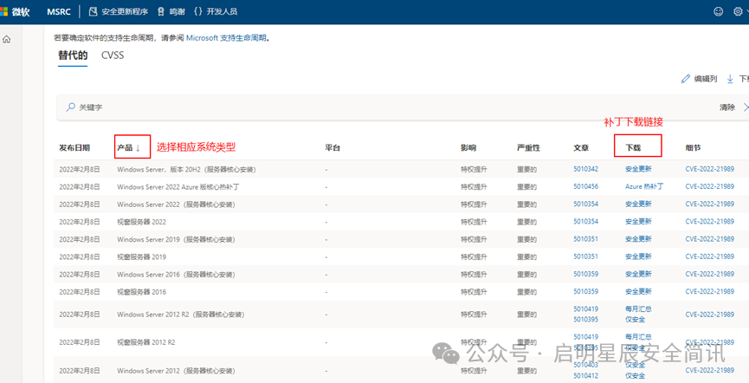The width and height of the screenshot is (749, 383).
Task: Click the 开发人员 braces icon
Action: pos(199,11)
